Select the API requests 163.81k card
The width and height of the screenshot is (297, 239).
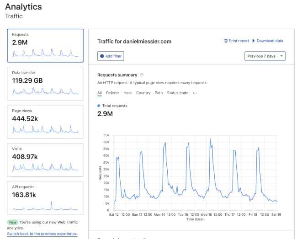click(x=45, y=198)
